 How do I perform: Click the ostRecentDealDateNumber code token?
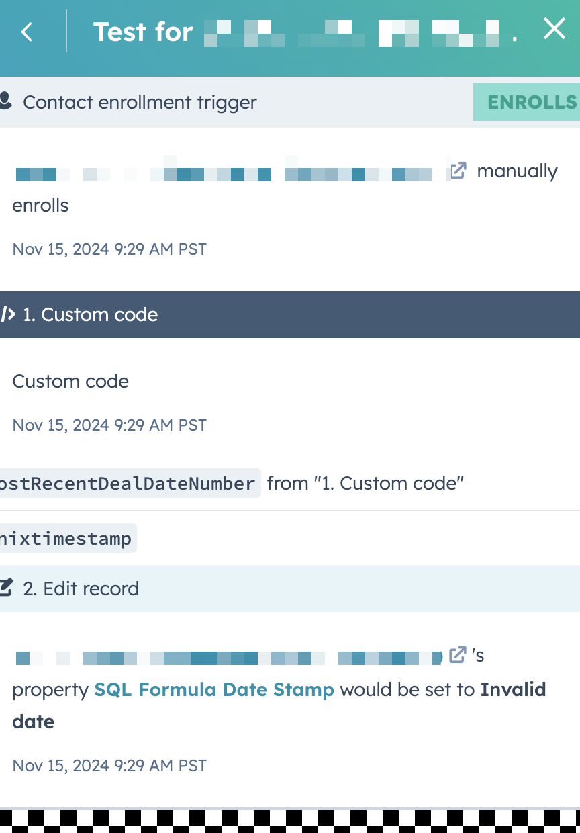click(x=128, y=483)
